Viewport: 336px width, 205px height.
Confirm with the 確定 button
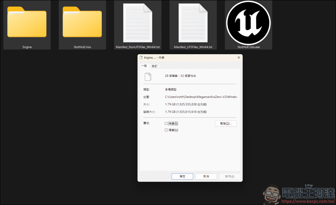[182, 176]
